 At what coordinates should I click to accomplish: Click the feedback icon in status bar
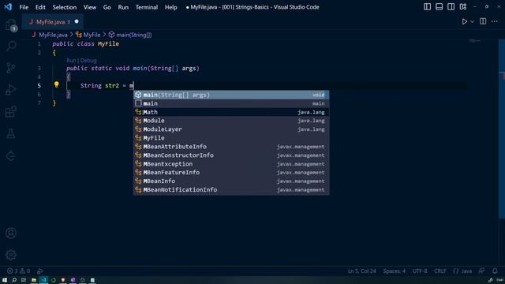[x=481, y=271]
